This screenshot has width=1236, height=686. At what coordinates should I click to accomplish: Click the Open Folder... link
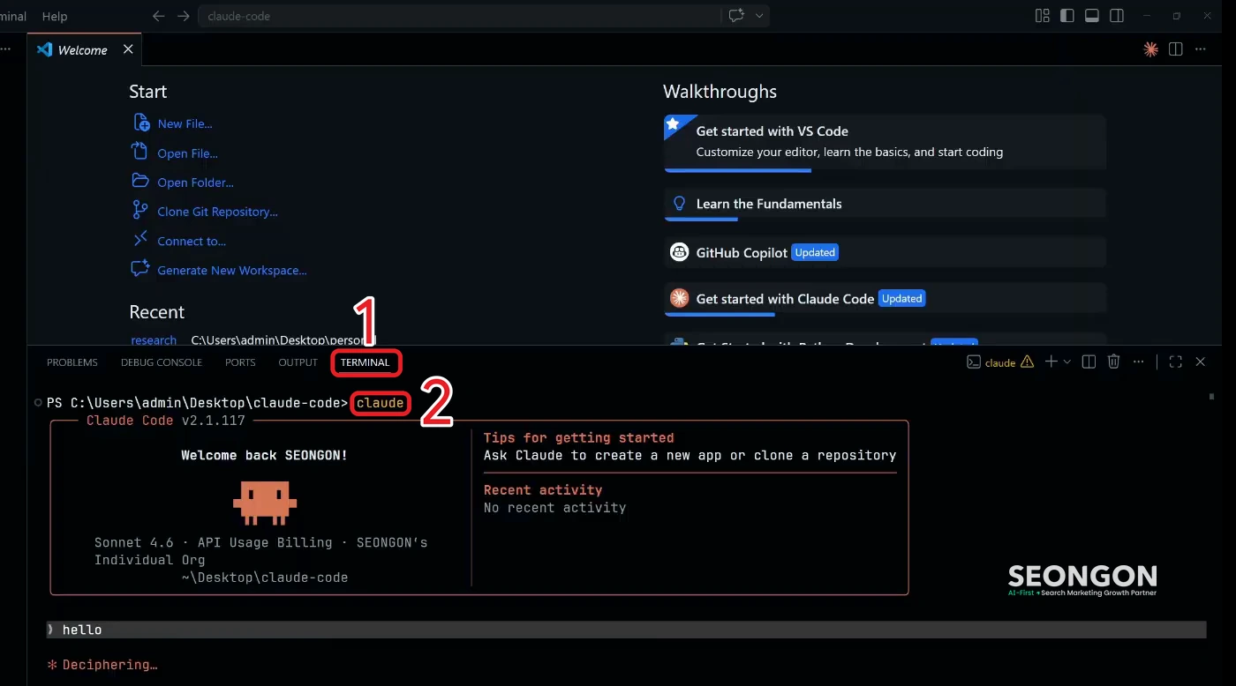coord(195,183)
